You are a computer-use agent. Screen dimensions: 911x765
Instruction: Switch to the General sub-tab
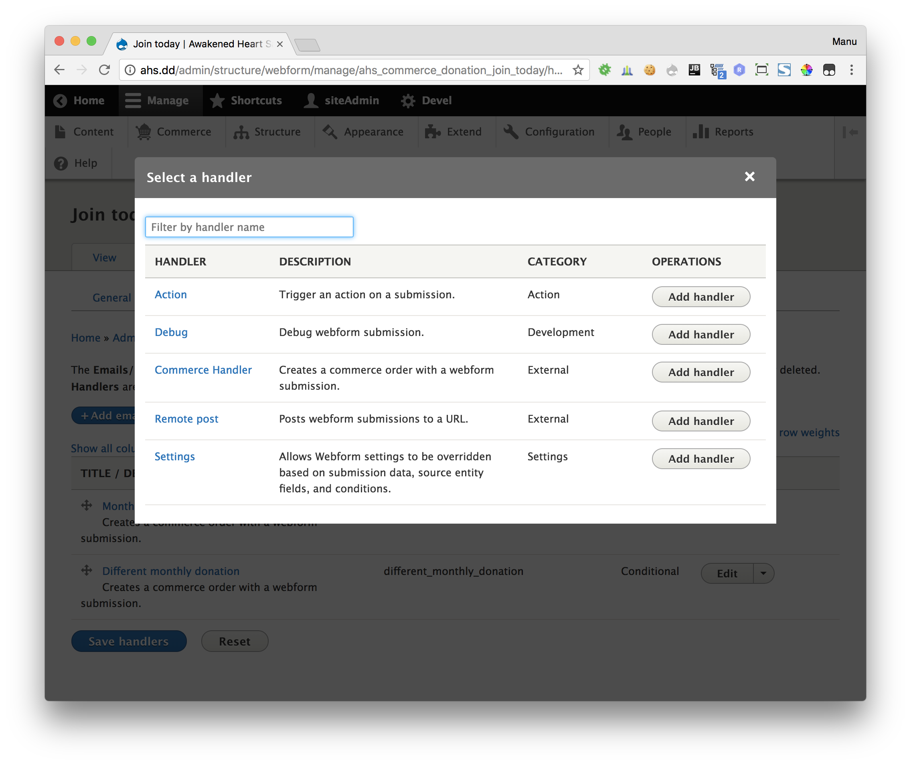(x=111, y=297)
